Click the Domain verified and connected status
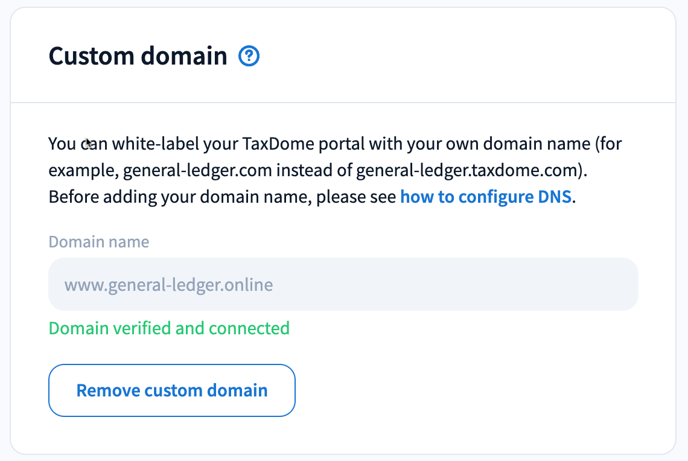 [169, 328]
